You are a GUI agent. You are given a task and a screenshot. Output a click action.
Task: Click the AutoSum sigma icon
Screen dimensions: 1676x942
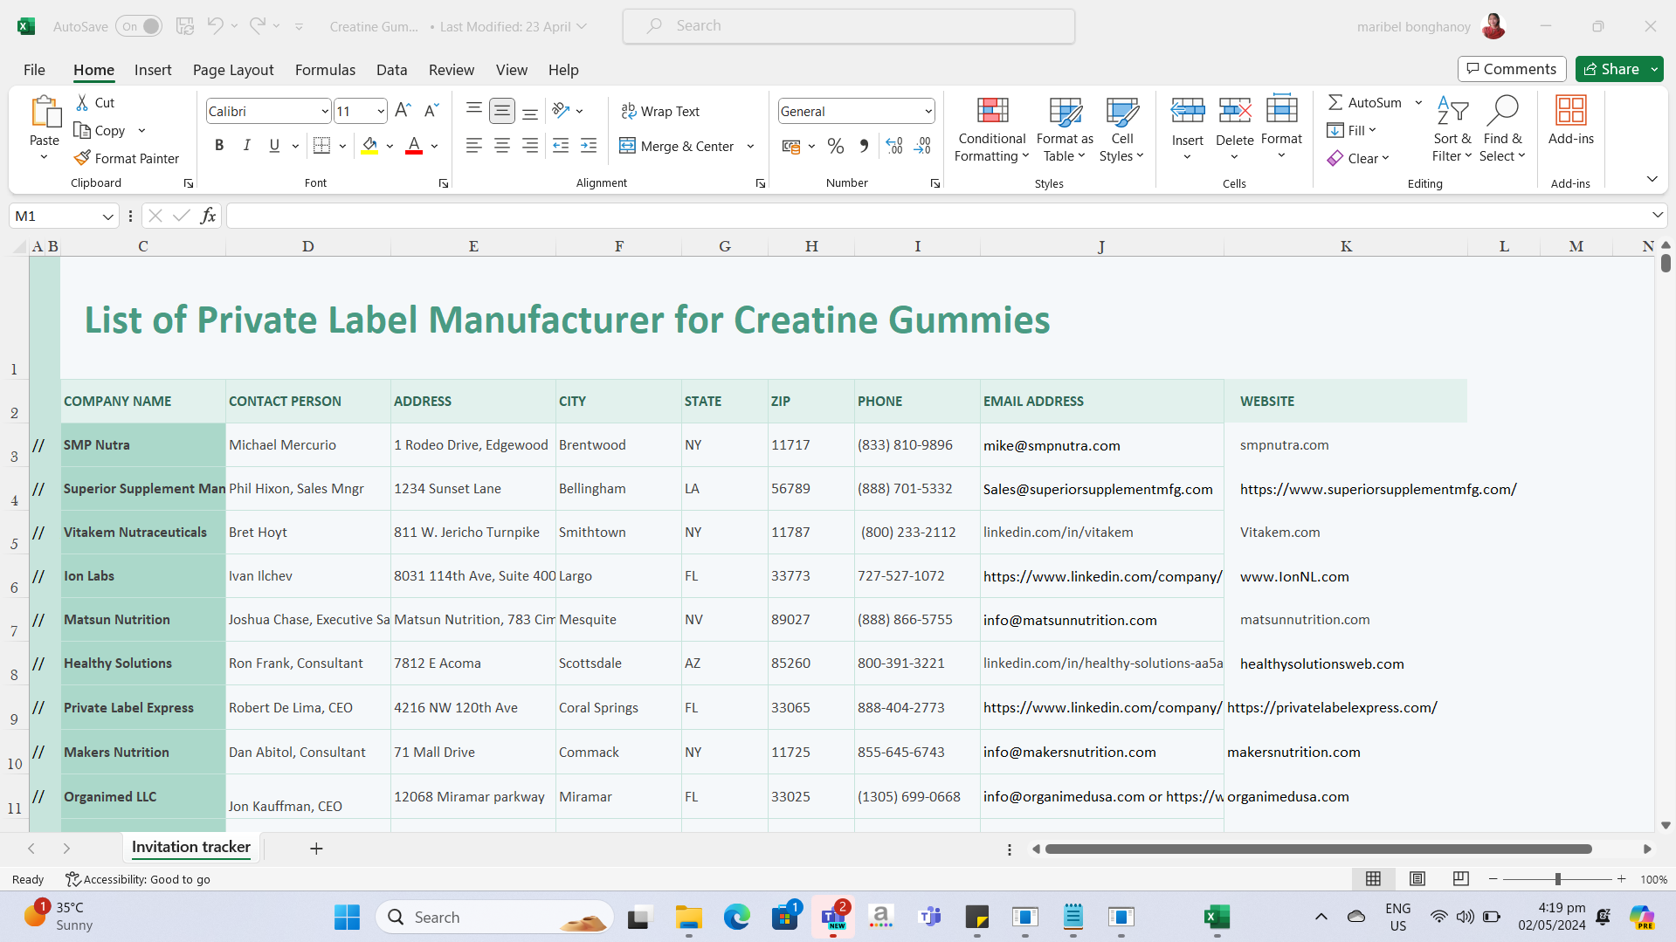1335,102
